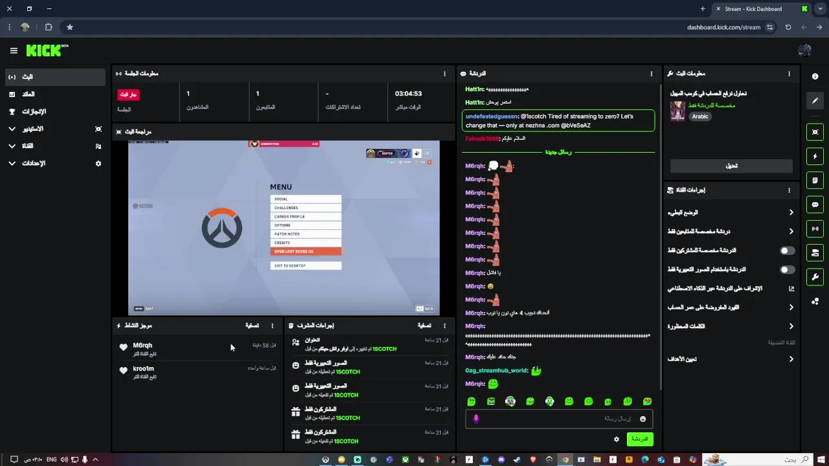Expand the set goals option chevron

point(791,359)
